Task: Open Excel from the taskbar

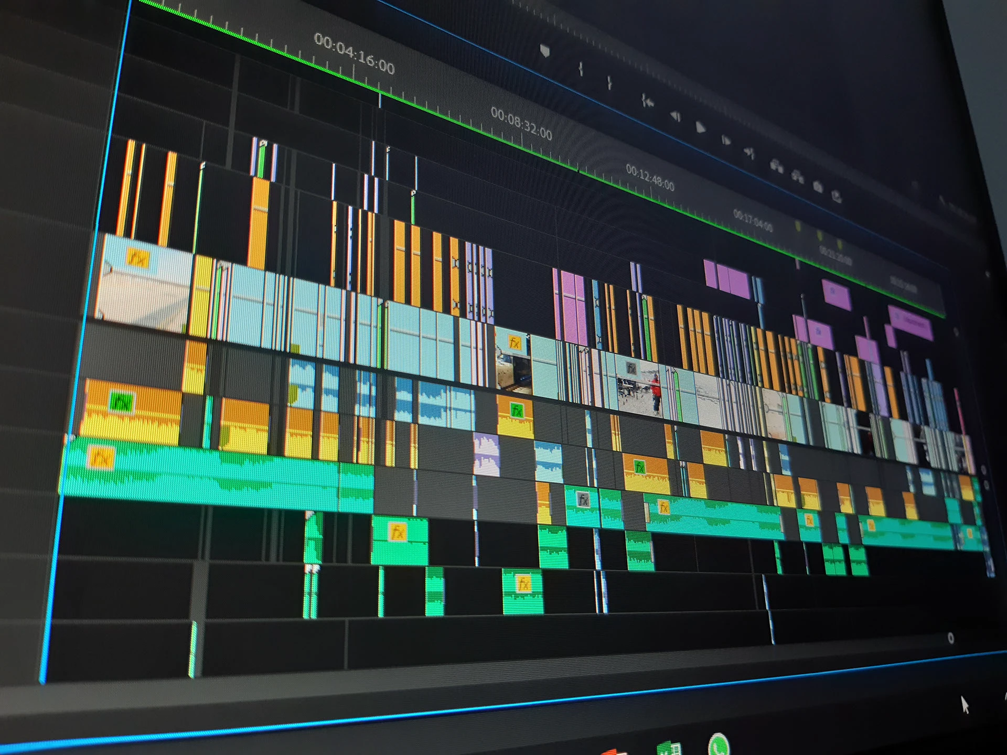Action: 669,749
